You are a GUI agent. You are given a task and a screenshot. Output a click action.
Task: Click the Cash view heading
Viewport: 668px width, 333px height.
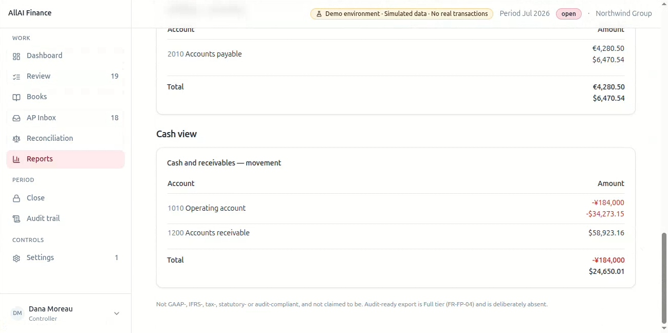(x=177, y=134)
